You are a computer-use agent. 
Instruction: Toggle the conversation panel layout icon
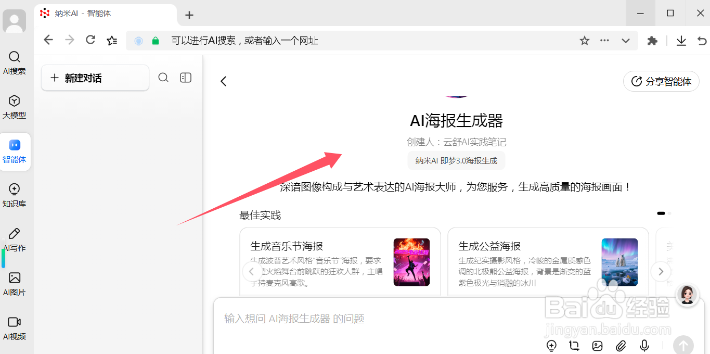click(185, 77)
